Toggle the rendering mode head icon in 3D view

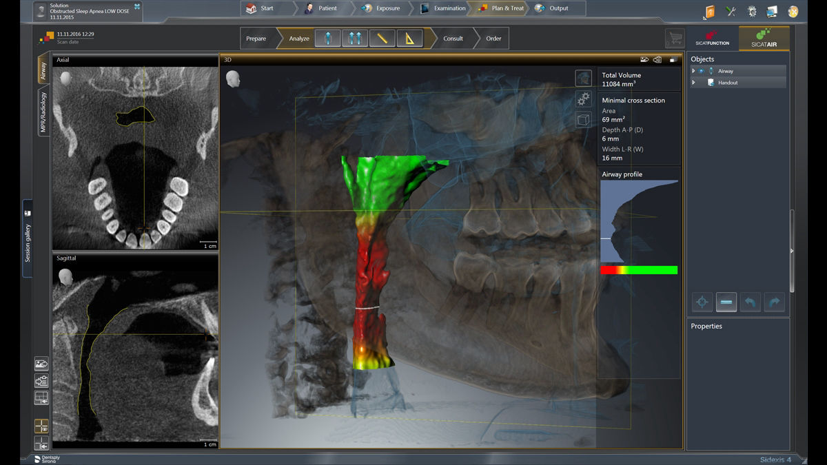[583, 78]
